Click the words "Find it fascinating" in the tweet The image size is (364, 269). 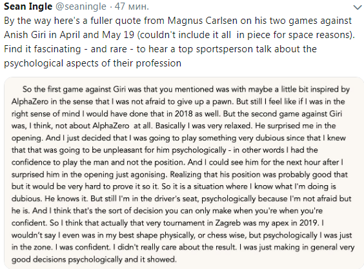pyautogui.click(x=42, y=49)
